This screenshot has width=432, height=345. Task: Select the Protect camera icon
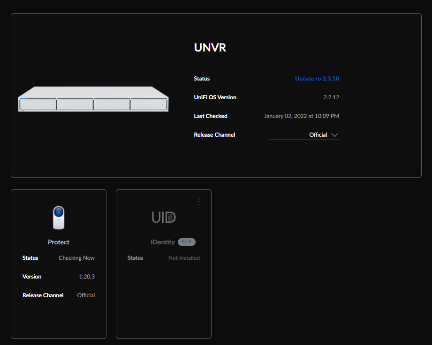59,218
